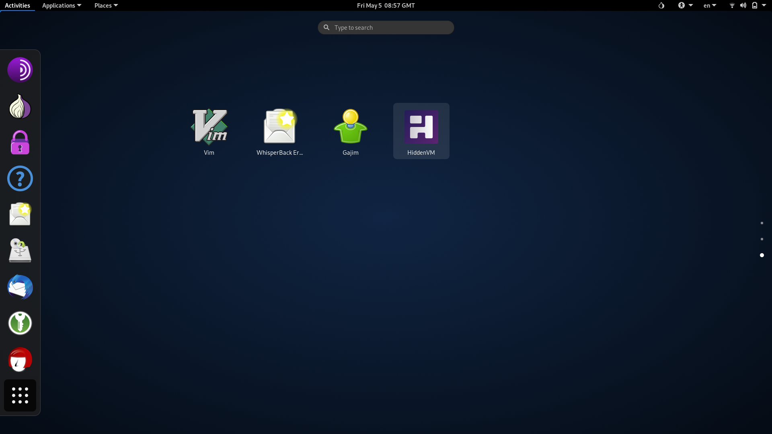This screenshot has width=772, height=434.
Task: Launch Tails Installer USB icon in dock
Action: [20, 251]
